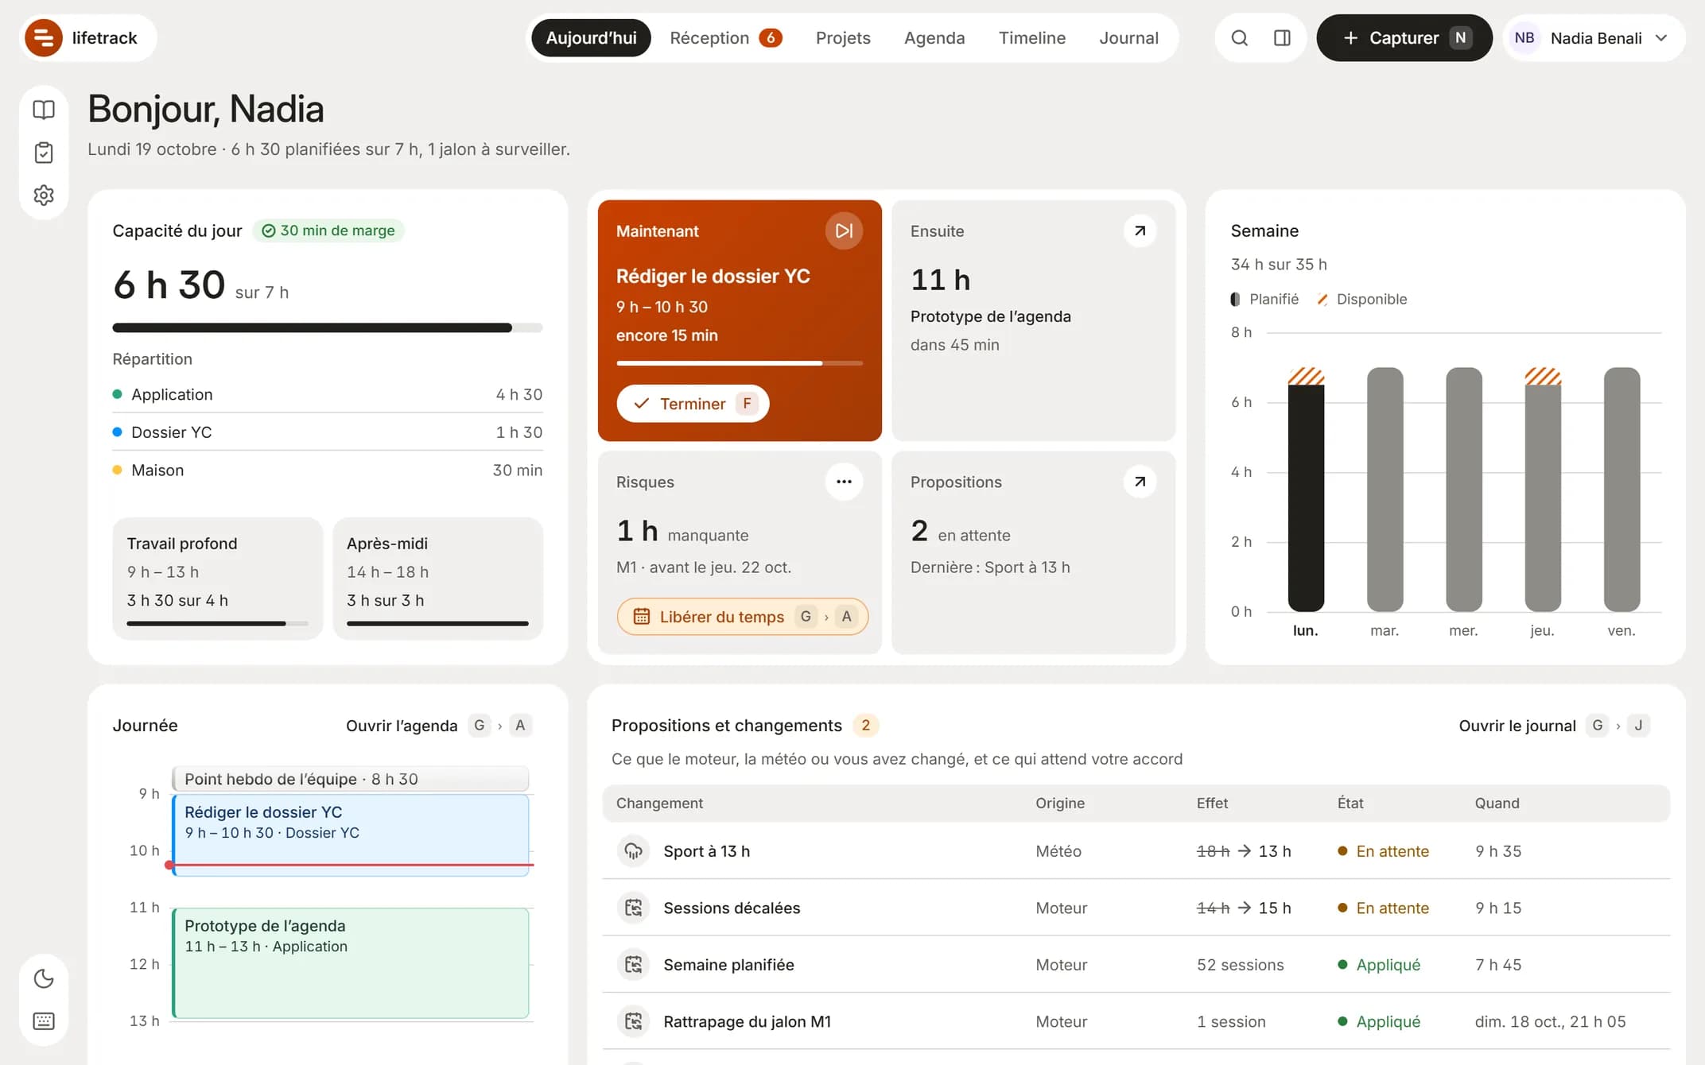Click the daily capacity progress bar
The width and height of the screenshot is (1705, 1065).
click(328, 327)
